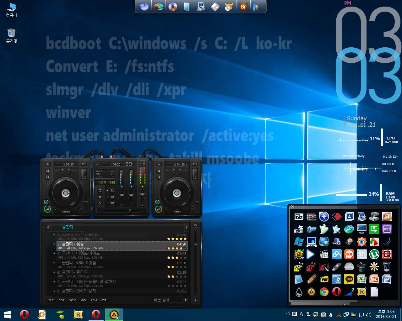Image resolution: width=402 pixels, height=321 pixels.
Task: Open the yellow PDF icon in launcher
Action: click(x=324, y=279)
